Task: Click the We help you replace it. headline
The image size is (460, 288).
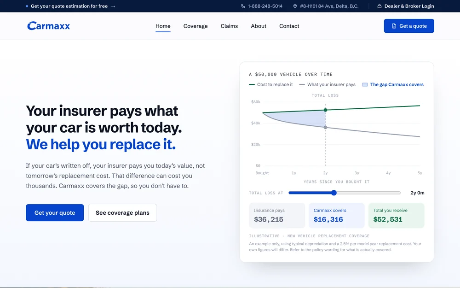Action: tap(101, 144)
